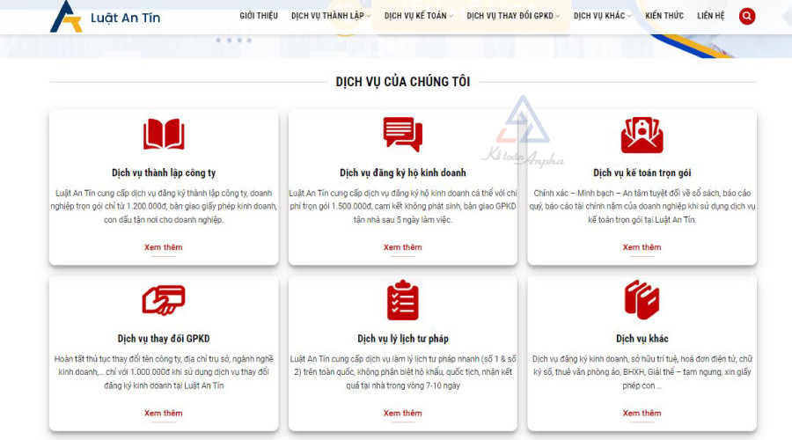Click the description starting Hoàn tất thủ tục thay đổi
Screen dimensions: 792x440
coord(164,372)
